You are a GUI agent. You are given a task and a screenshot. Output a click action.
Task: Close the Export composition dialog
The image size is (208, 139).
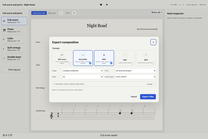(x=153, y=42)
